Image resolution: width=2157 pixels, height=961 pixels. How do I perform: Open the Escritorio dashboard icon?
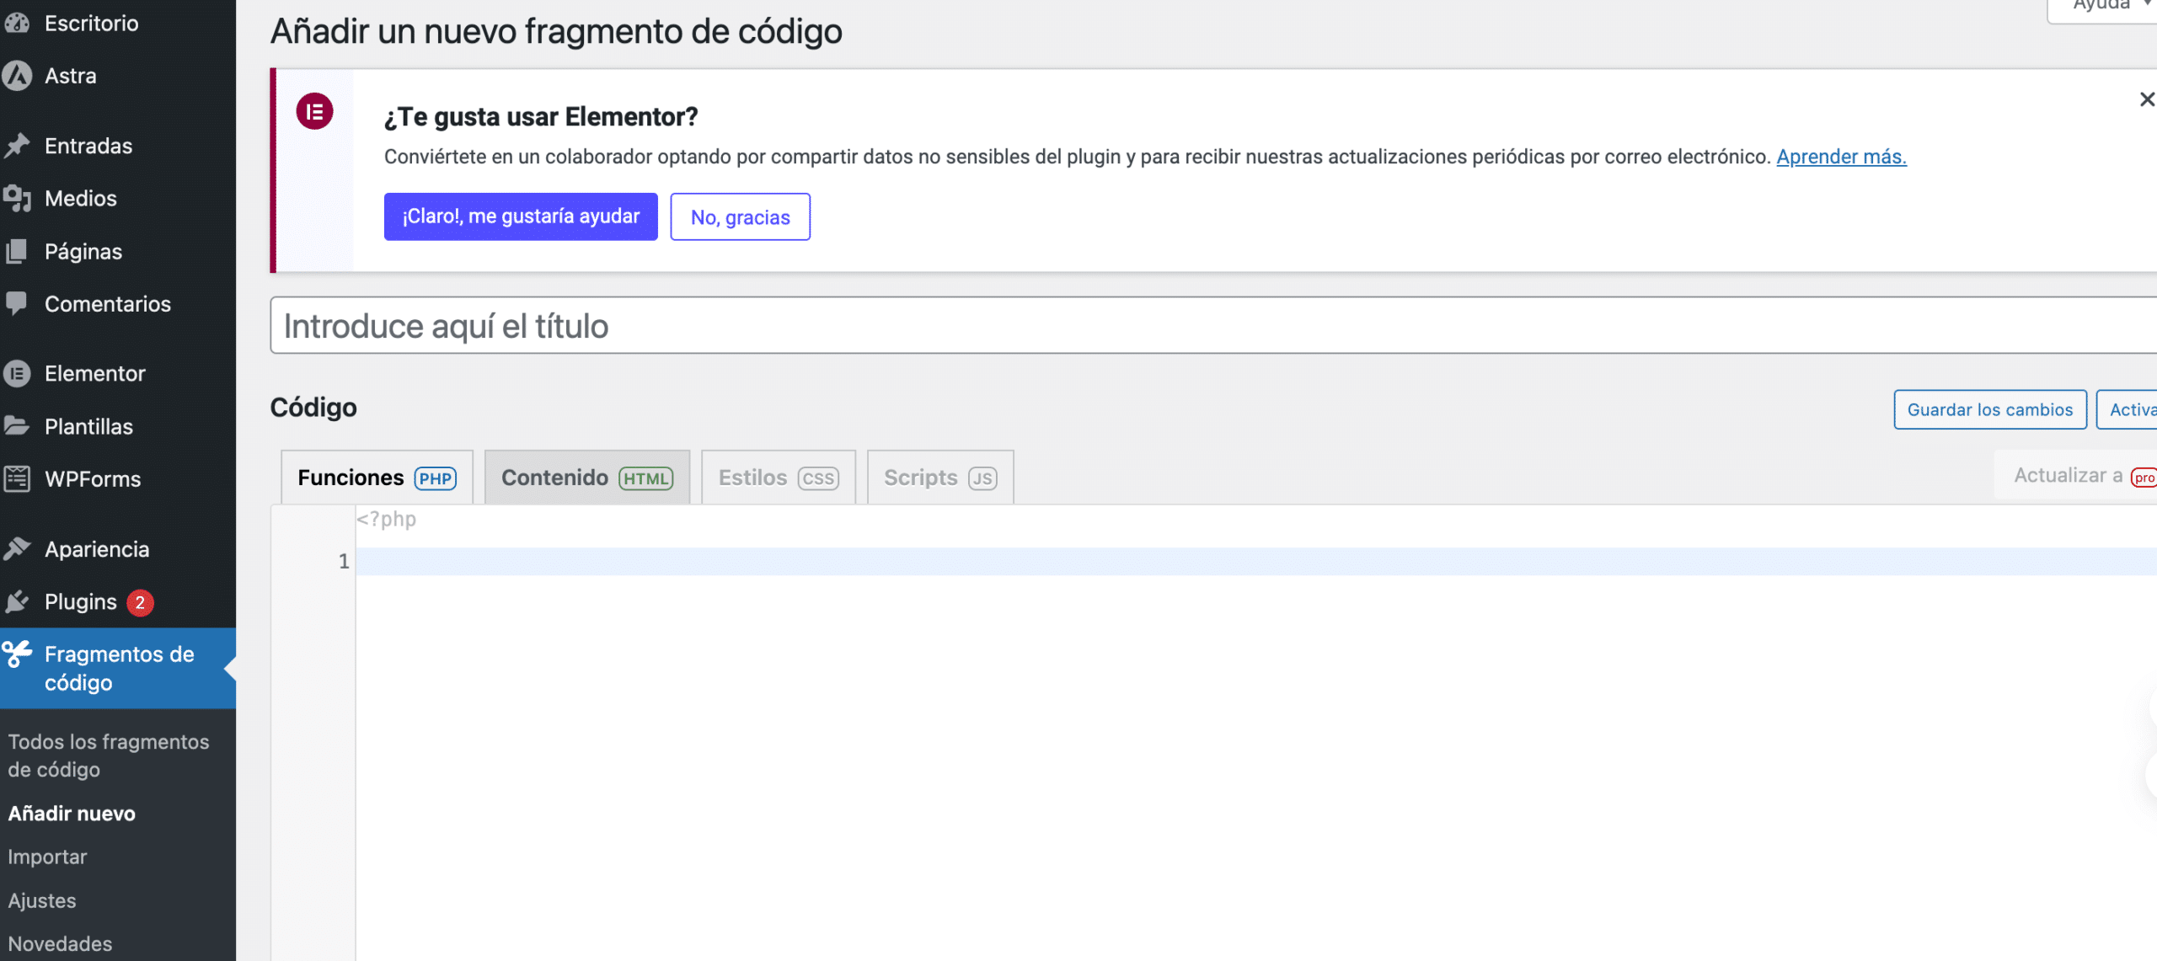(17, 23)
